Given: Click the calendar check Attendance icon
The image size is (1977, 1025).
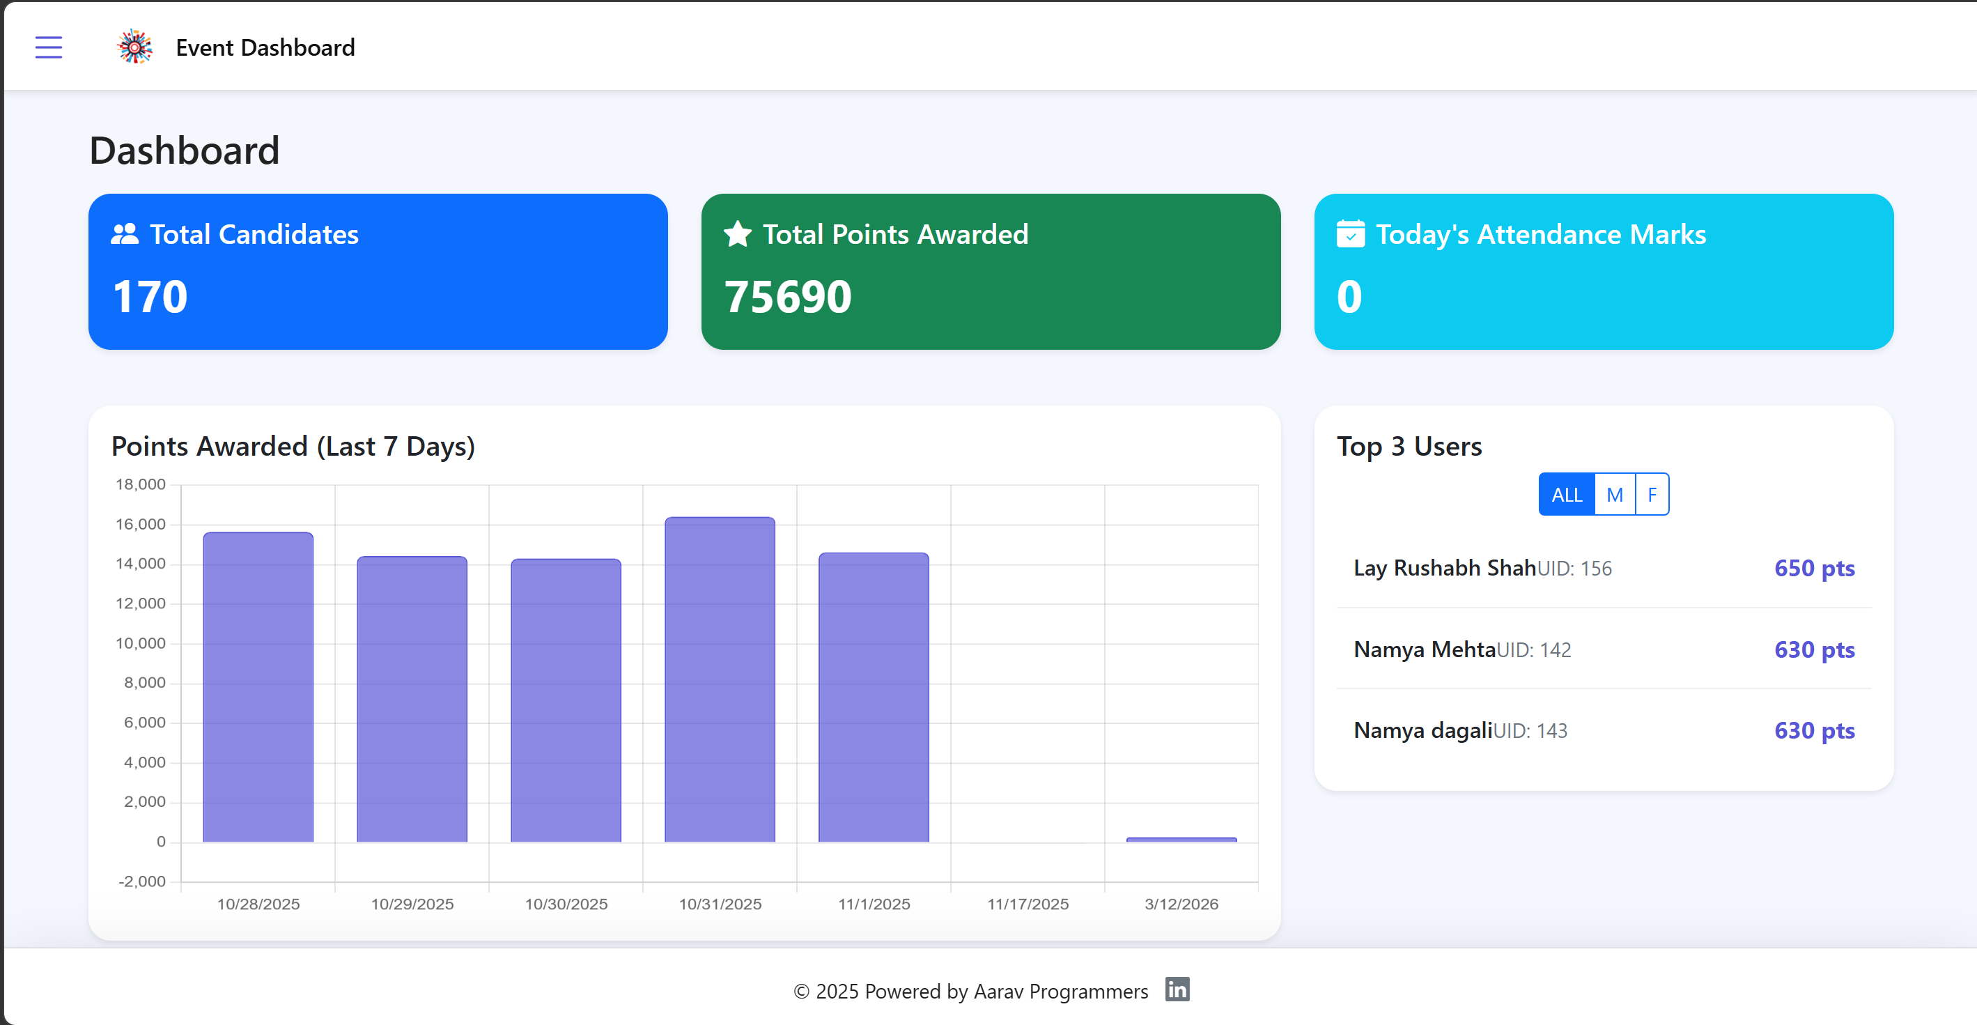Looking at the screenshot, I should coord(1350,234).
